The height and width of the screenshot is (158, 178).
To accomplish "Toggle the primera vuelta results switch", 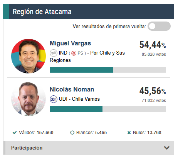I will (159, 26).
